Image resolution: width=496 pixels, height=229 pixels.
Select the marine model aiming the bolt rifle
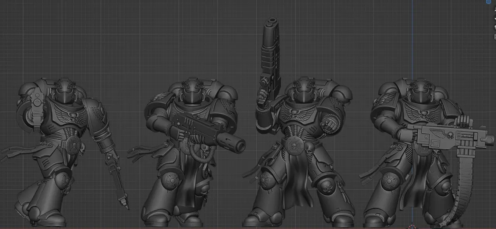click(x=186, y=153)
